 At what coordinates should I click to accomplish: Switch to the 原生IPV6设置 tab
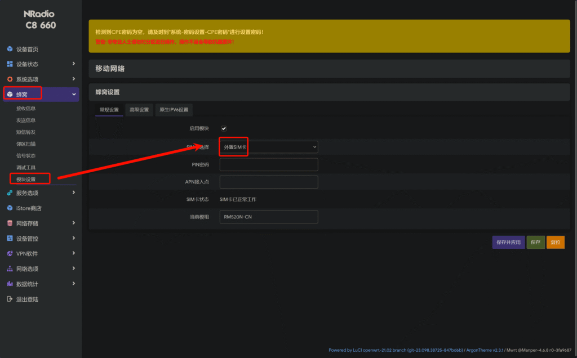tap(174, 110)
